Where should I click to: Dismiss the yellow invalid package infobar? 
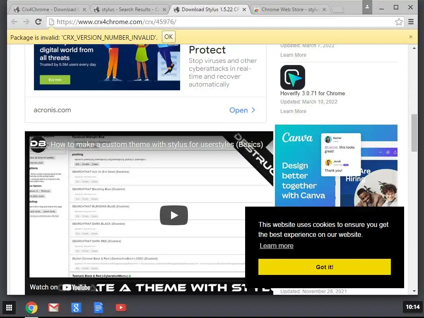click(x=410, y=37)
